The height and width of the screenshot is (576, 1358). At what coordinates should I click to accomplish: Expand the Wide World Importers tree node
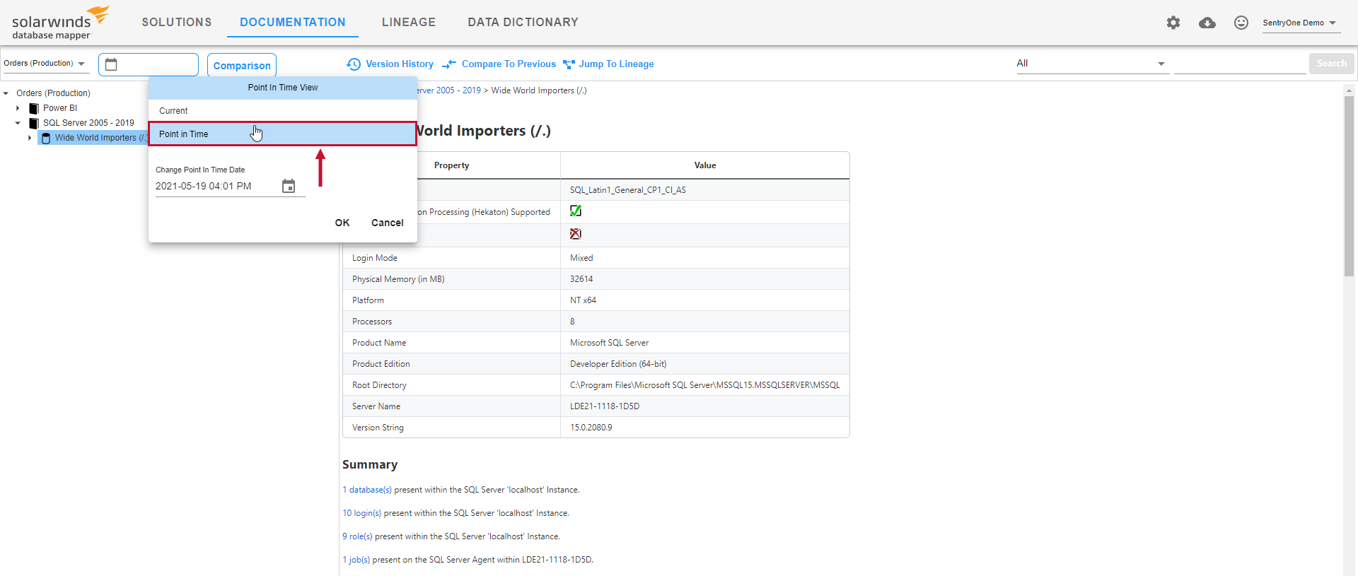pyautogui.click(x=30, y=138)
